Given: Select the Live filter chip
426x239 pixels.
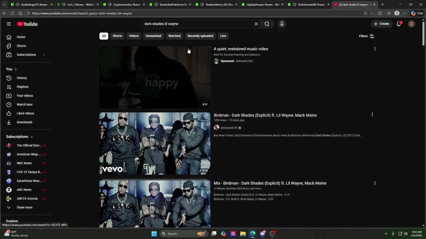Looking at the screenshot, I should 223,36.
